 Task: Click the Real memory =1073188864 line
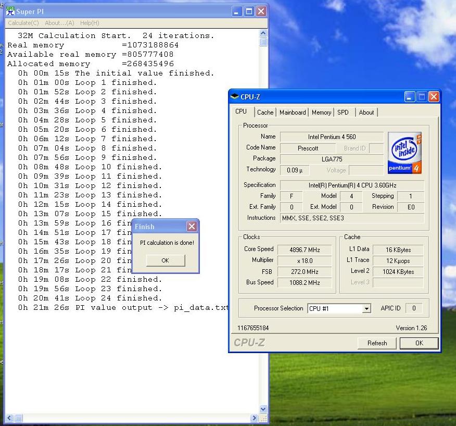pos(93,45)
